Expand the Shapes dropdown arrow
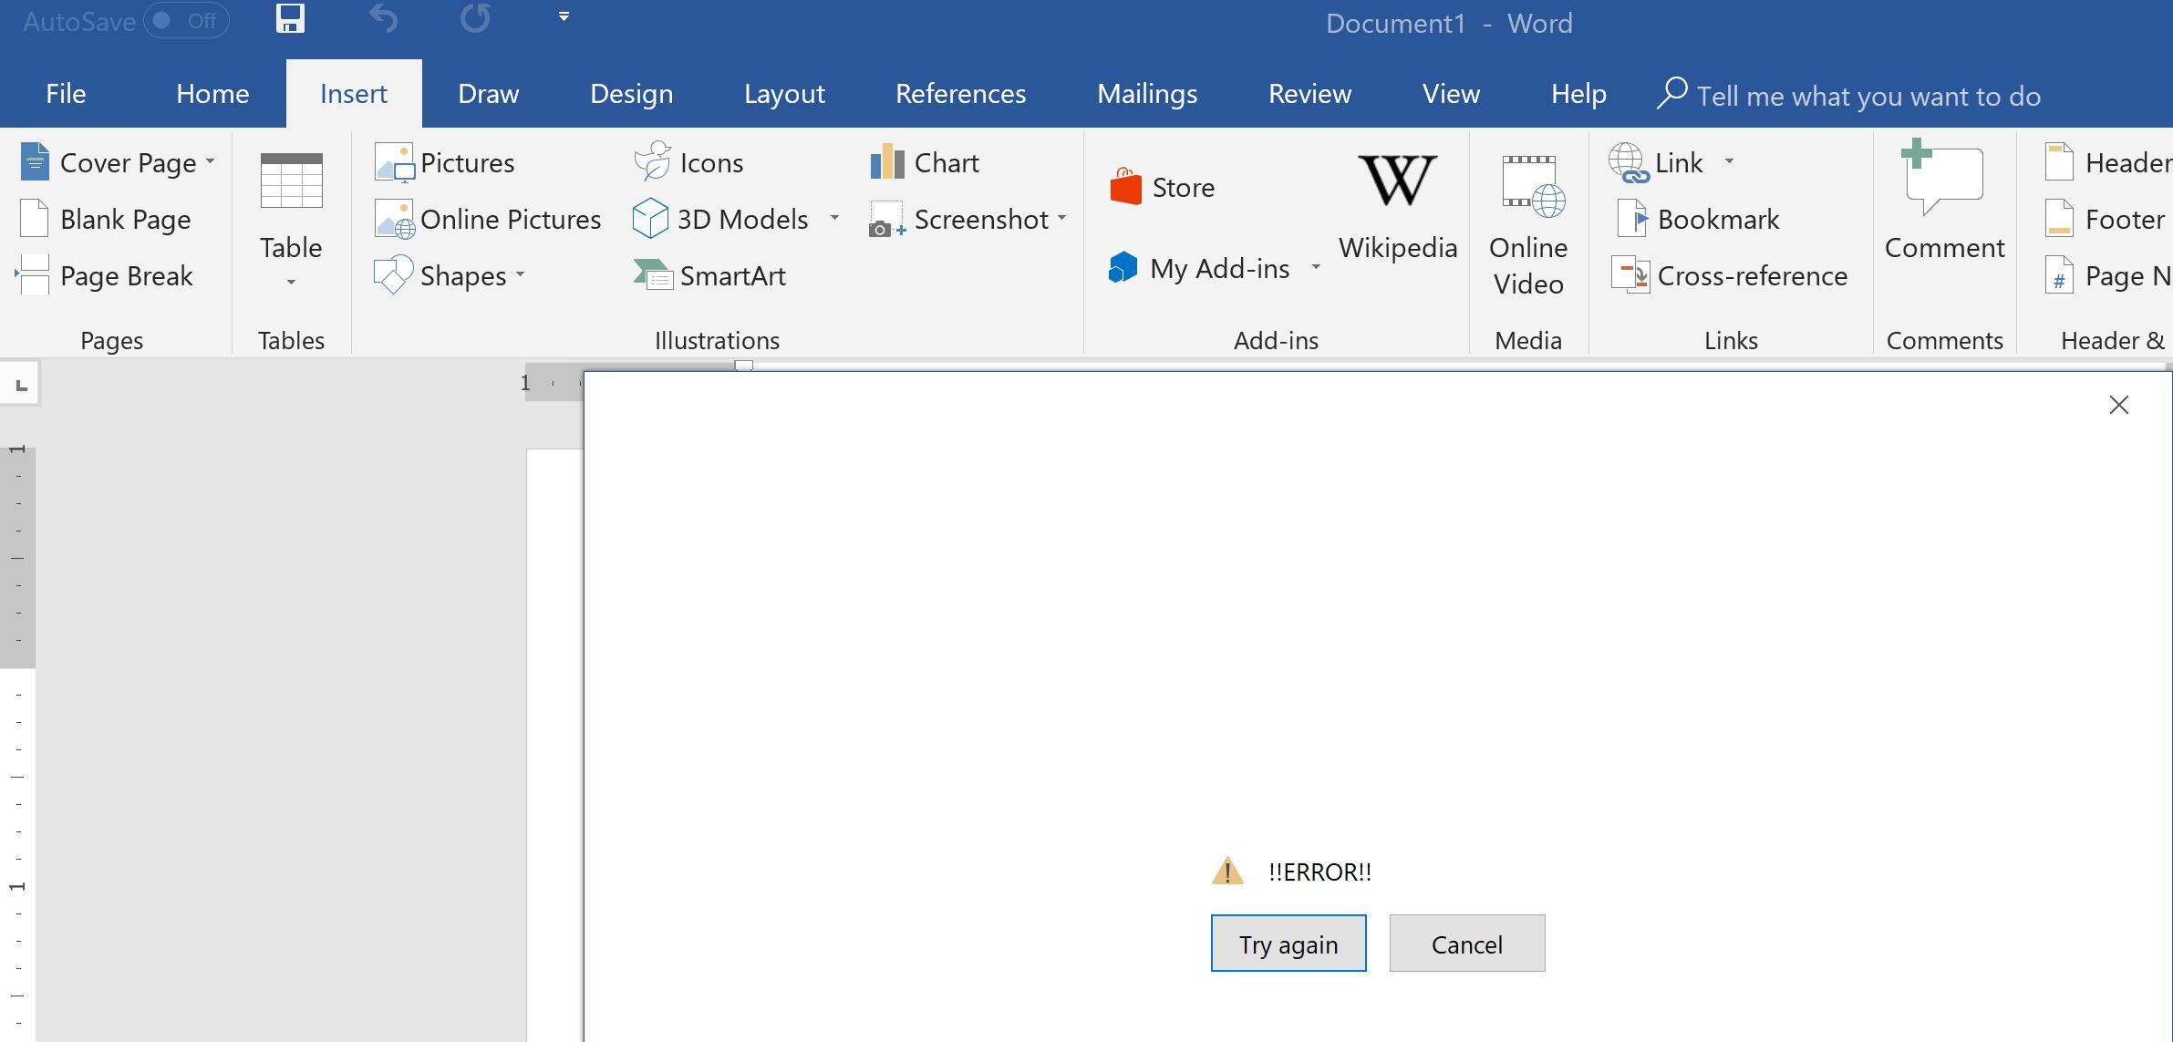The image size is (2173, 1042). pyautogui.click(x=521, y=273)
